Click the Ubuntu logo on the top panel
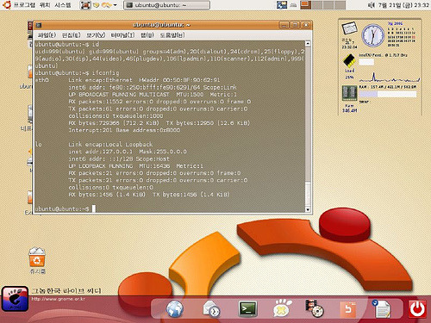431x323 pixels. [6, 4]
